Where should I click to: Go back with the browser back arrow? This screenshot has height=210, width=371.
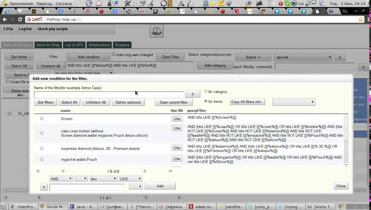pos(5,19)
